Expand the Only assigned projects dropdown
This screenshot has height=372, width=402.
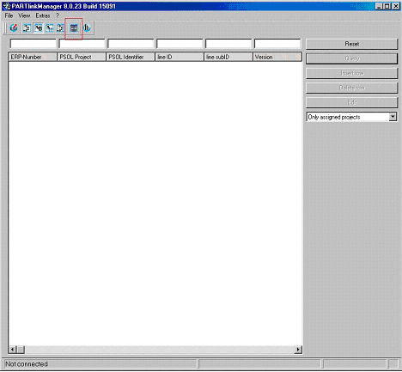coord(393,117)
